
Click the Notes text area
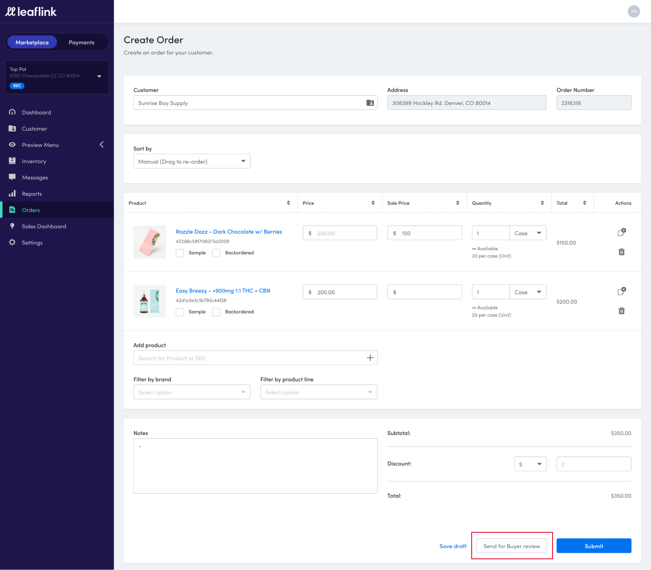[255, 466]
